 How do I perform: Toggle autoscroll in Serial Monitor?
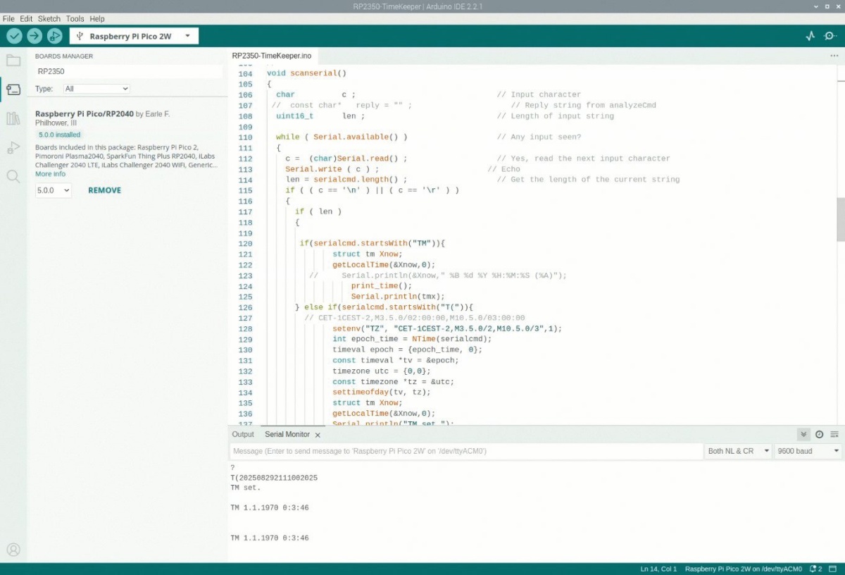803,435
